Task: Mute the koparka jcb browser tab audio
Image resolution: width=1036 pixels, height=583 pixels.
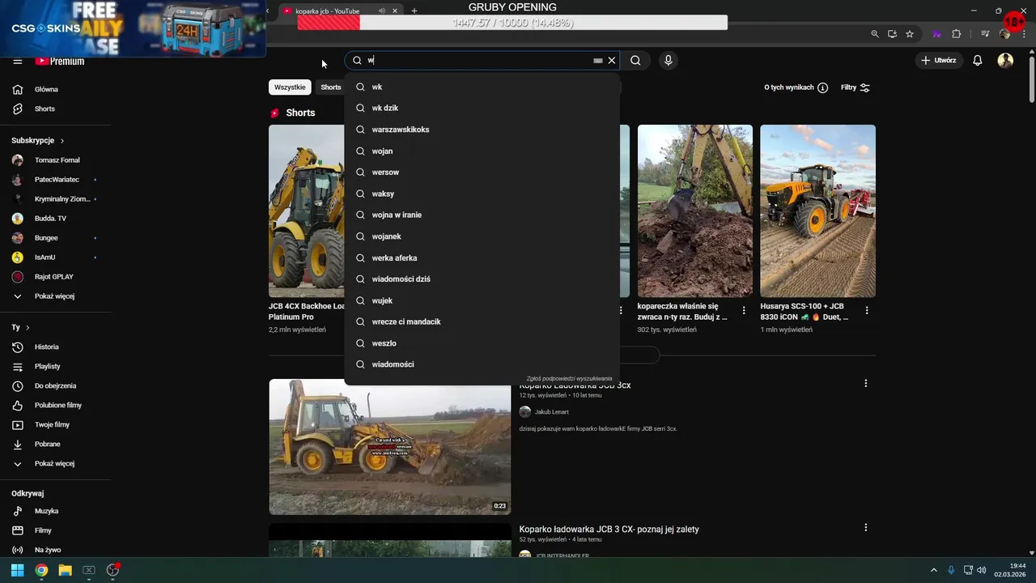Action: point(381,11)
